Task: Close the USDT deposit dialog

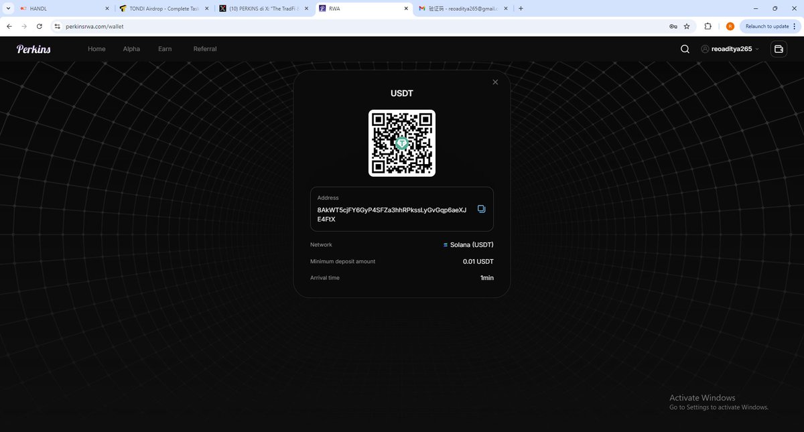Action: [x=495, y=82]
